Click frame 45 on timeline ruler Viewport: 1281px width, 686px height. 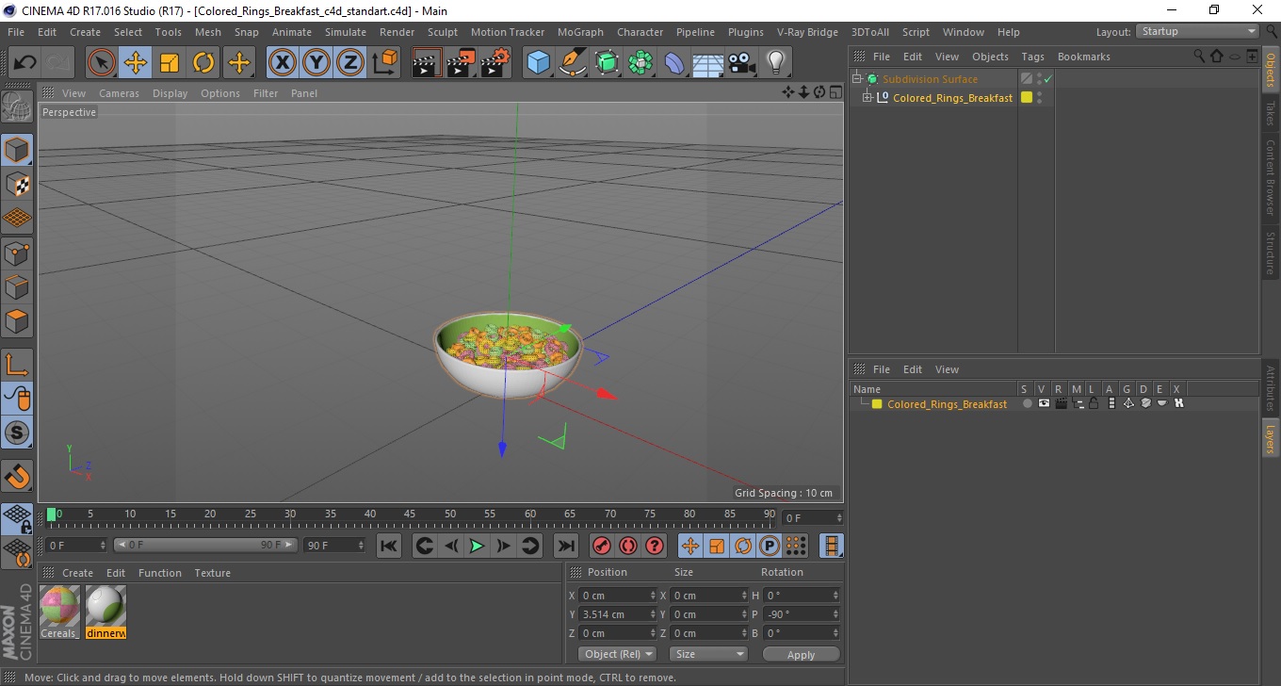click(x=410, y=514)
